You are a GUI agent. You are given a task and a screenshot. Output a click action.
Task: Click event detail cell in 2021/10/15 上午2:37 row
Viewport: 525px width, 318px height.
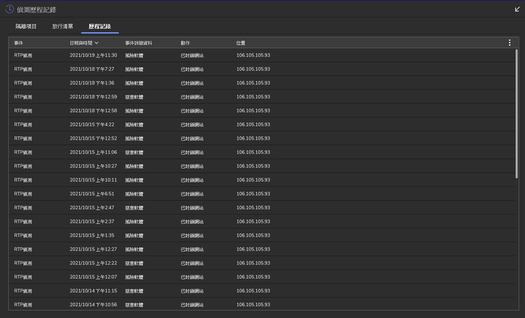(x=134, y=222)
